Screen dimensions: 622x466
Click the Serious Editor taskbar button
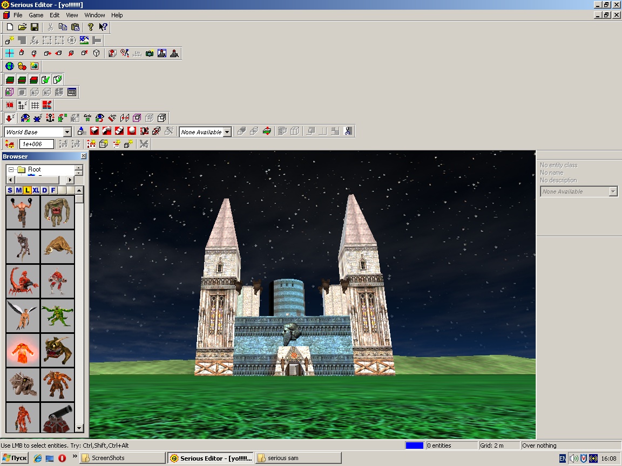211,458
